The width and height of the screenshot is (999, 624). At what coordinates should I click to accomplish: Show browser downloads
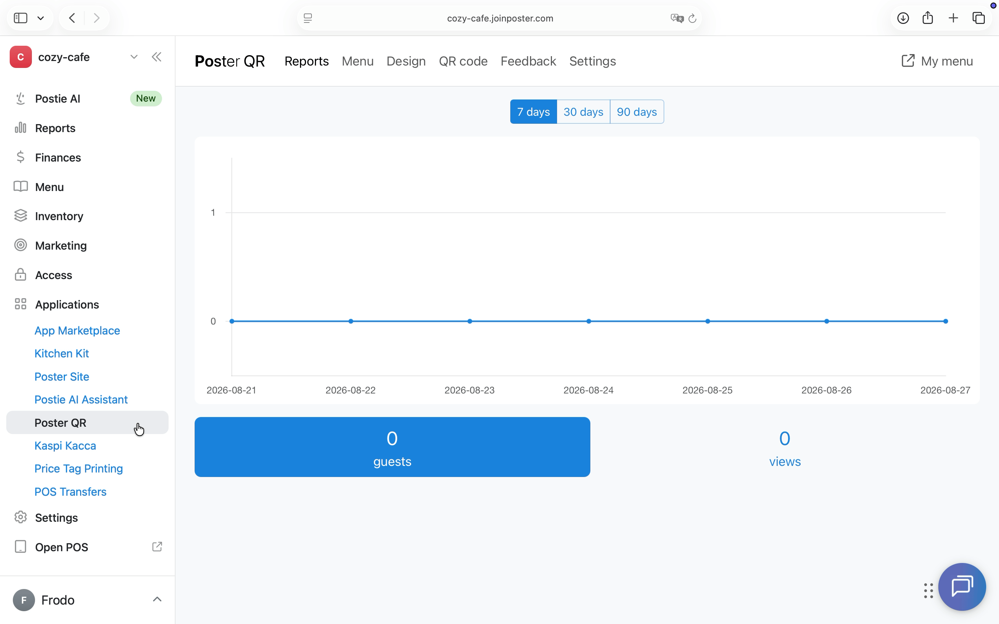coord(903,18)
